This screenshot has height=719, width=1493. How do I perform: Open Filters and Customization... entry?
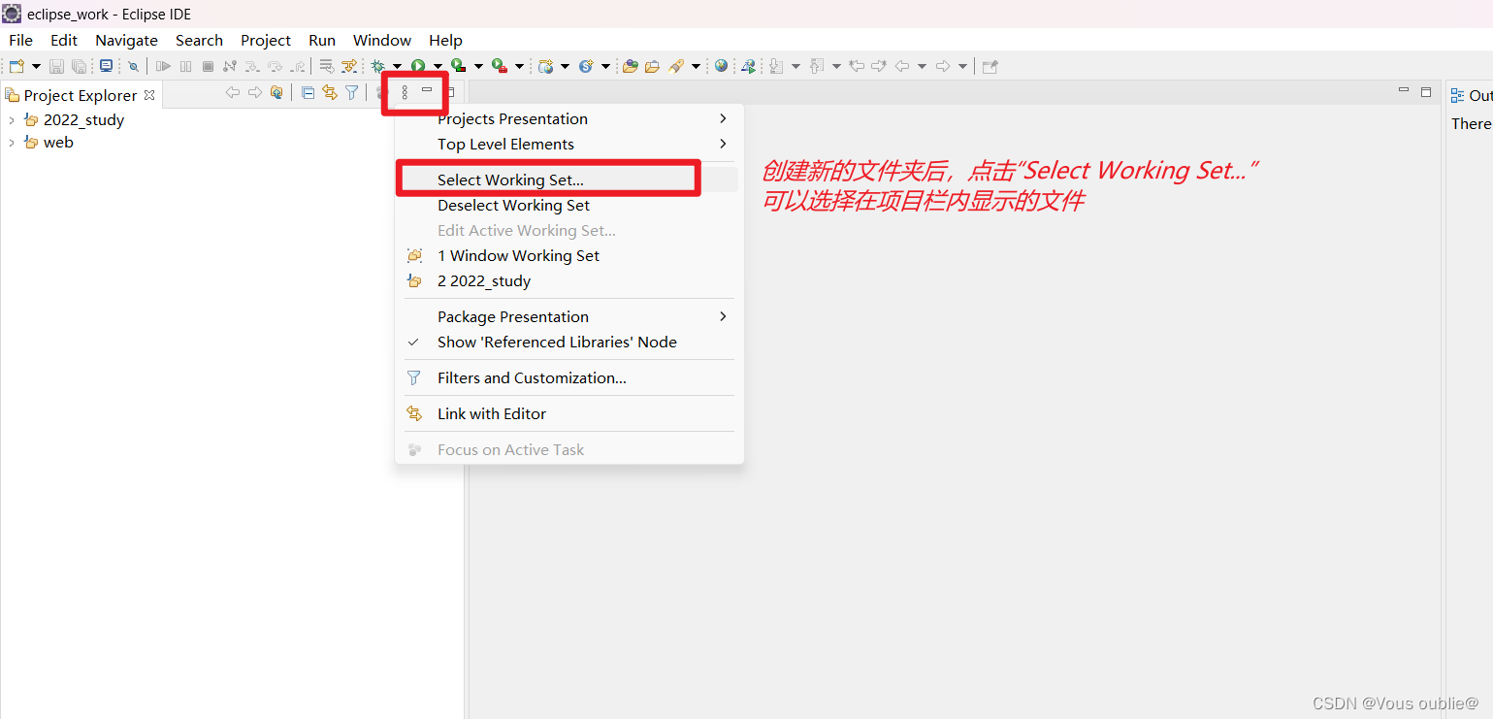click(568, 377)
